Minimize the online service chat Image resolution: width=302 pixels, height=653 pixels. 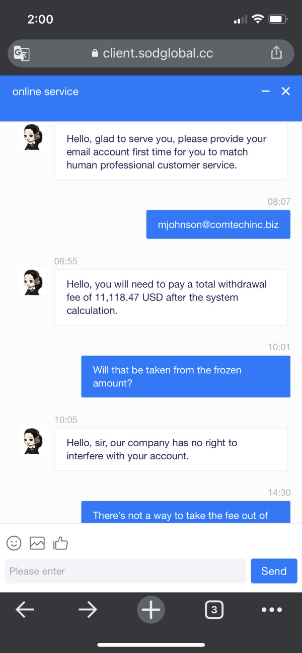click(266, 92)
